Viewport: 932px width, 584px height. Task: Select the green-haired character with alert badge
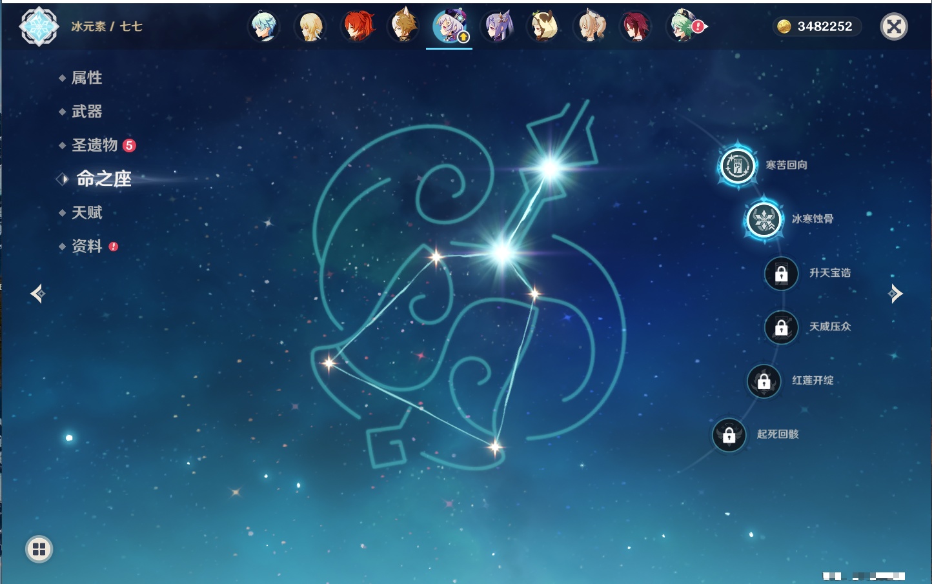[684, 27]
